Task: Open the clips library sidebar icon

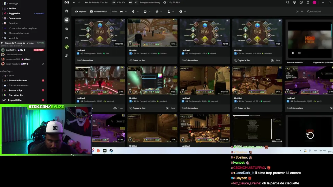Action: (x=67, y=20)
